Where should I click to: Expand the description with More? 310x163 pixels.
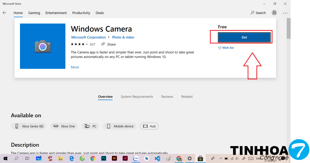tap(75, 67)
